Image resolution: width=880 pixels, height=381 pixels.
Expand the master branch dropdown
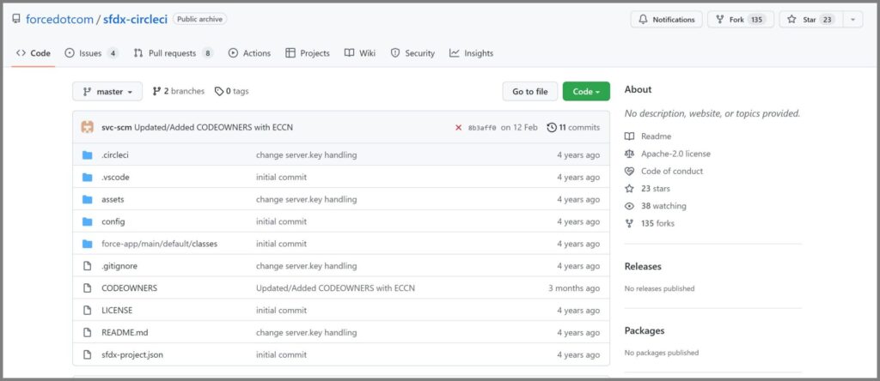pos(108,92)
